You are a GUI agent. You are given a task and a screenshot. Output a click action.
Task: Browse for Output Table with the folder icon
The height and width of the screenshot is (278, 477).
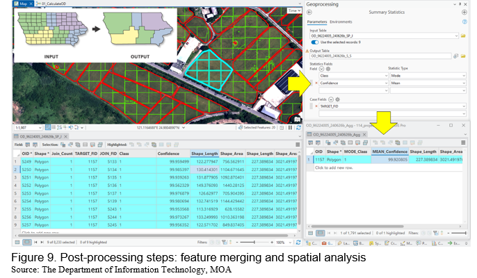tap(463, 56)
